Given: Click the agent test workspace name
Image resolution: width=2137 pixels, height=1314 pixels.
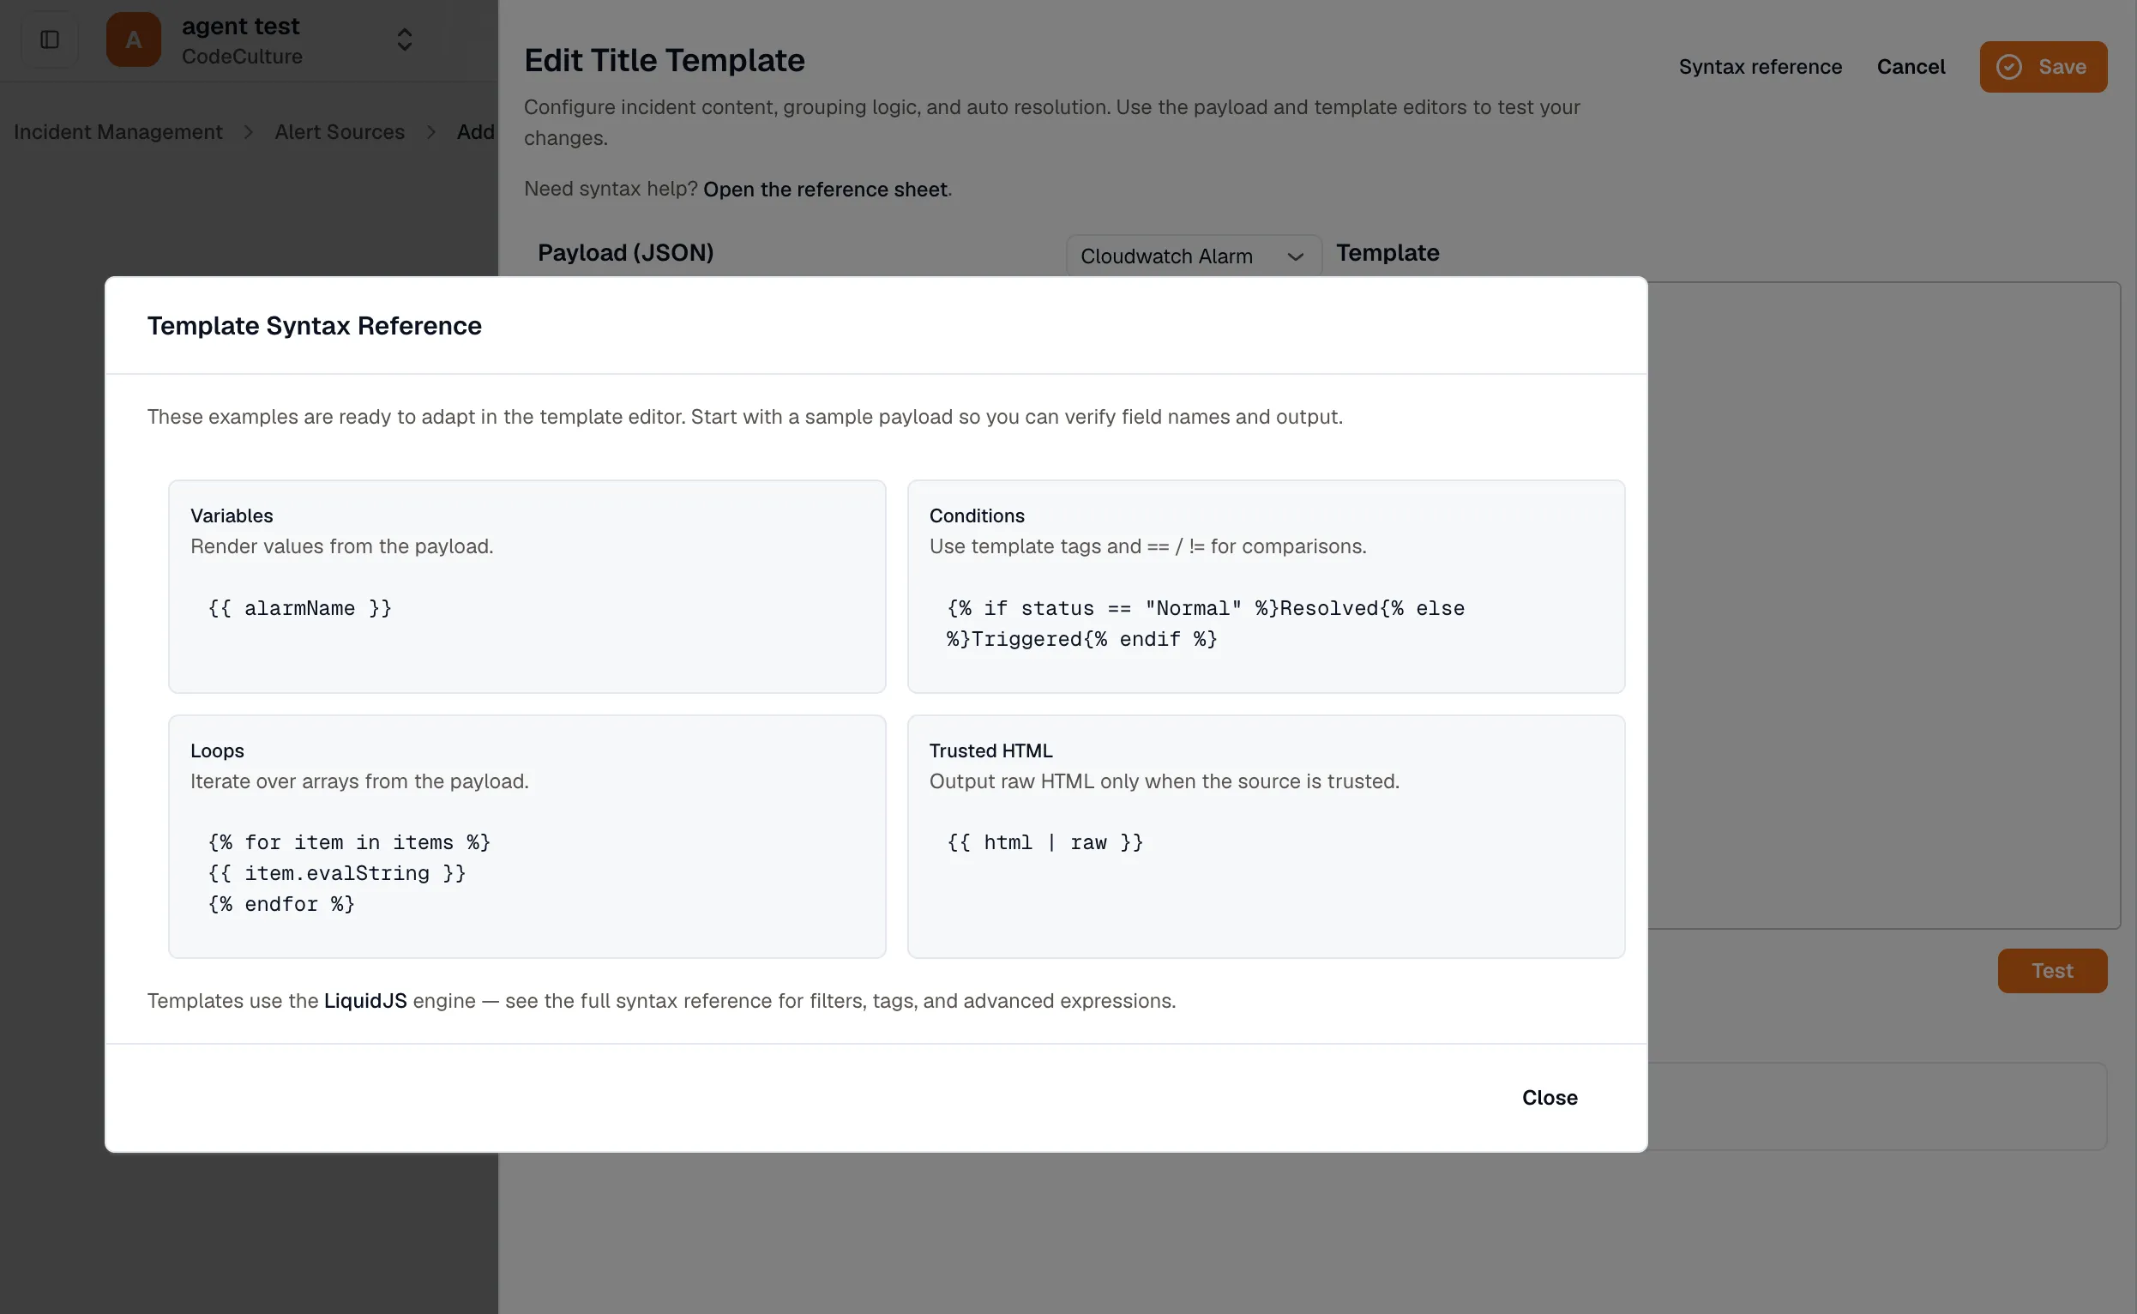Looking at the screenshot, I should pyautogui.click(x=241, y=27).
